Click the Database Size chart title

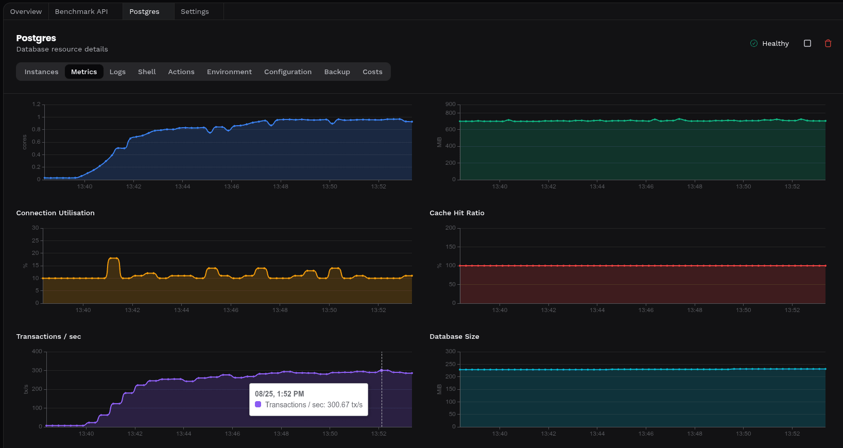tap(454, 336)
